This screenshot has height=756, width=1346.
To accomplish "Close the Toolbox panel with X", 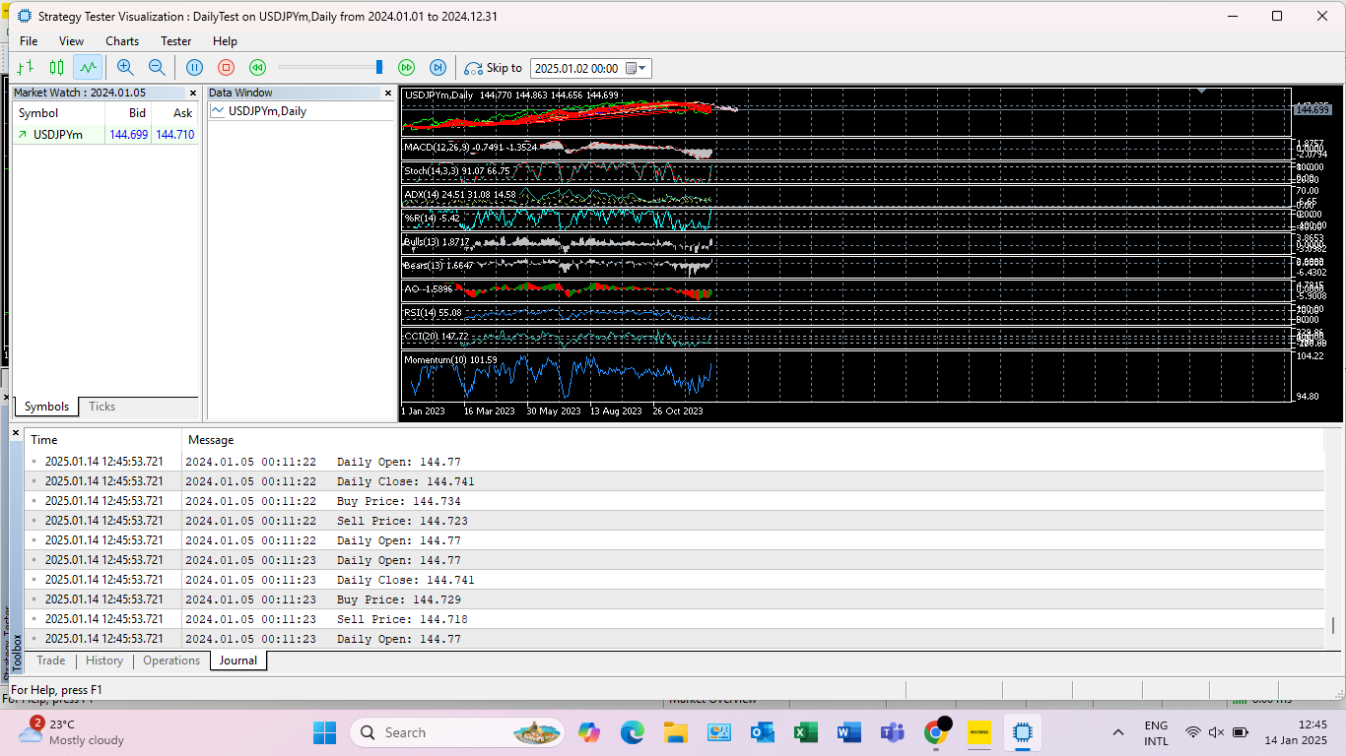I will tap(16, 432).
